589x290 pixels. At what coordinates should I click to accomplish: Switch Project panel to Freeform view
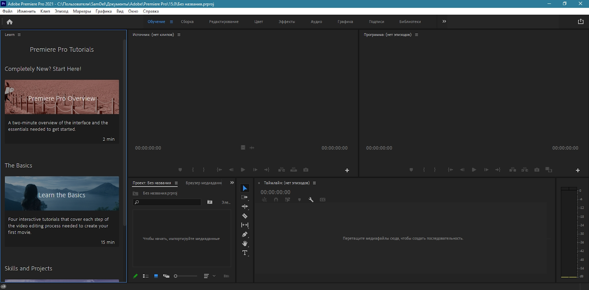point(166,276)
